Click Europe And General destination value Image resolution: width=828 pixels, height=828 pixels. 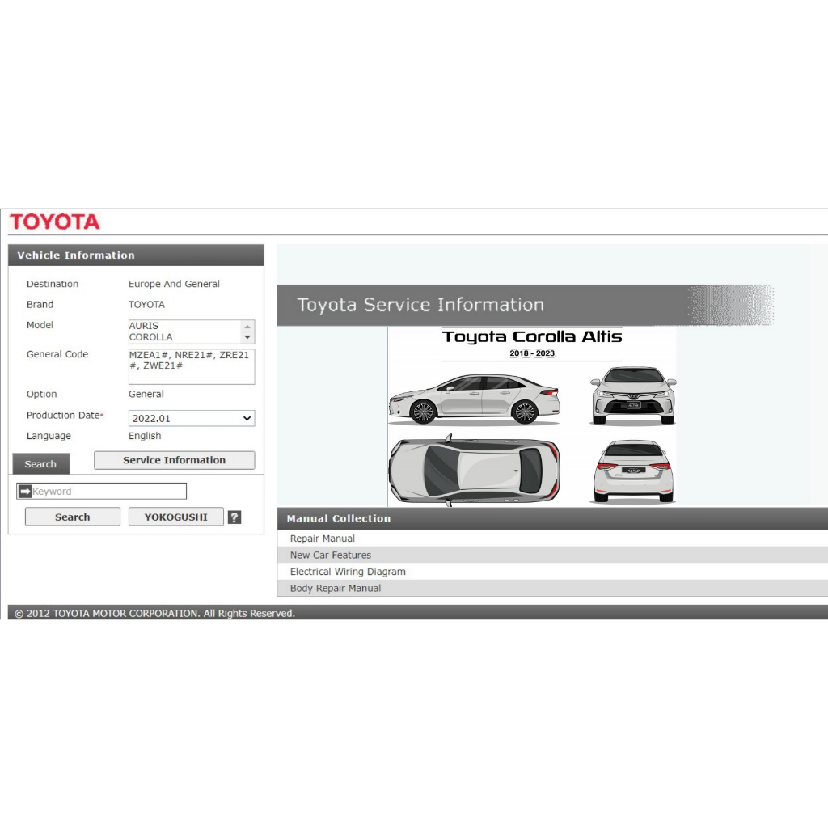(x=174, y=284)
